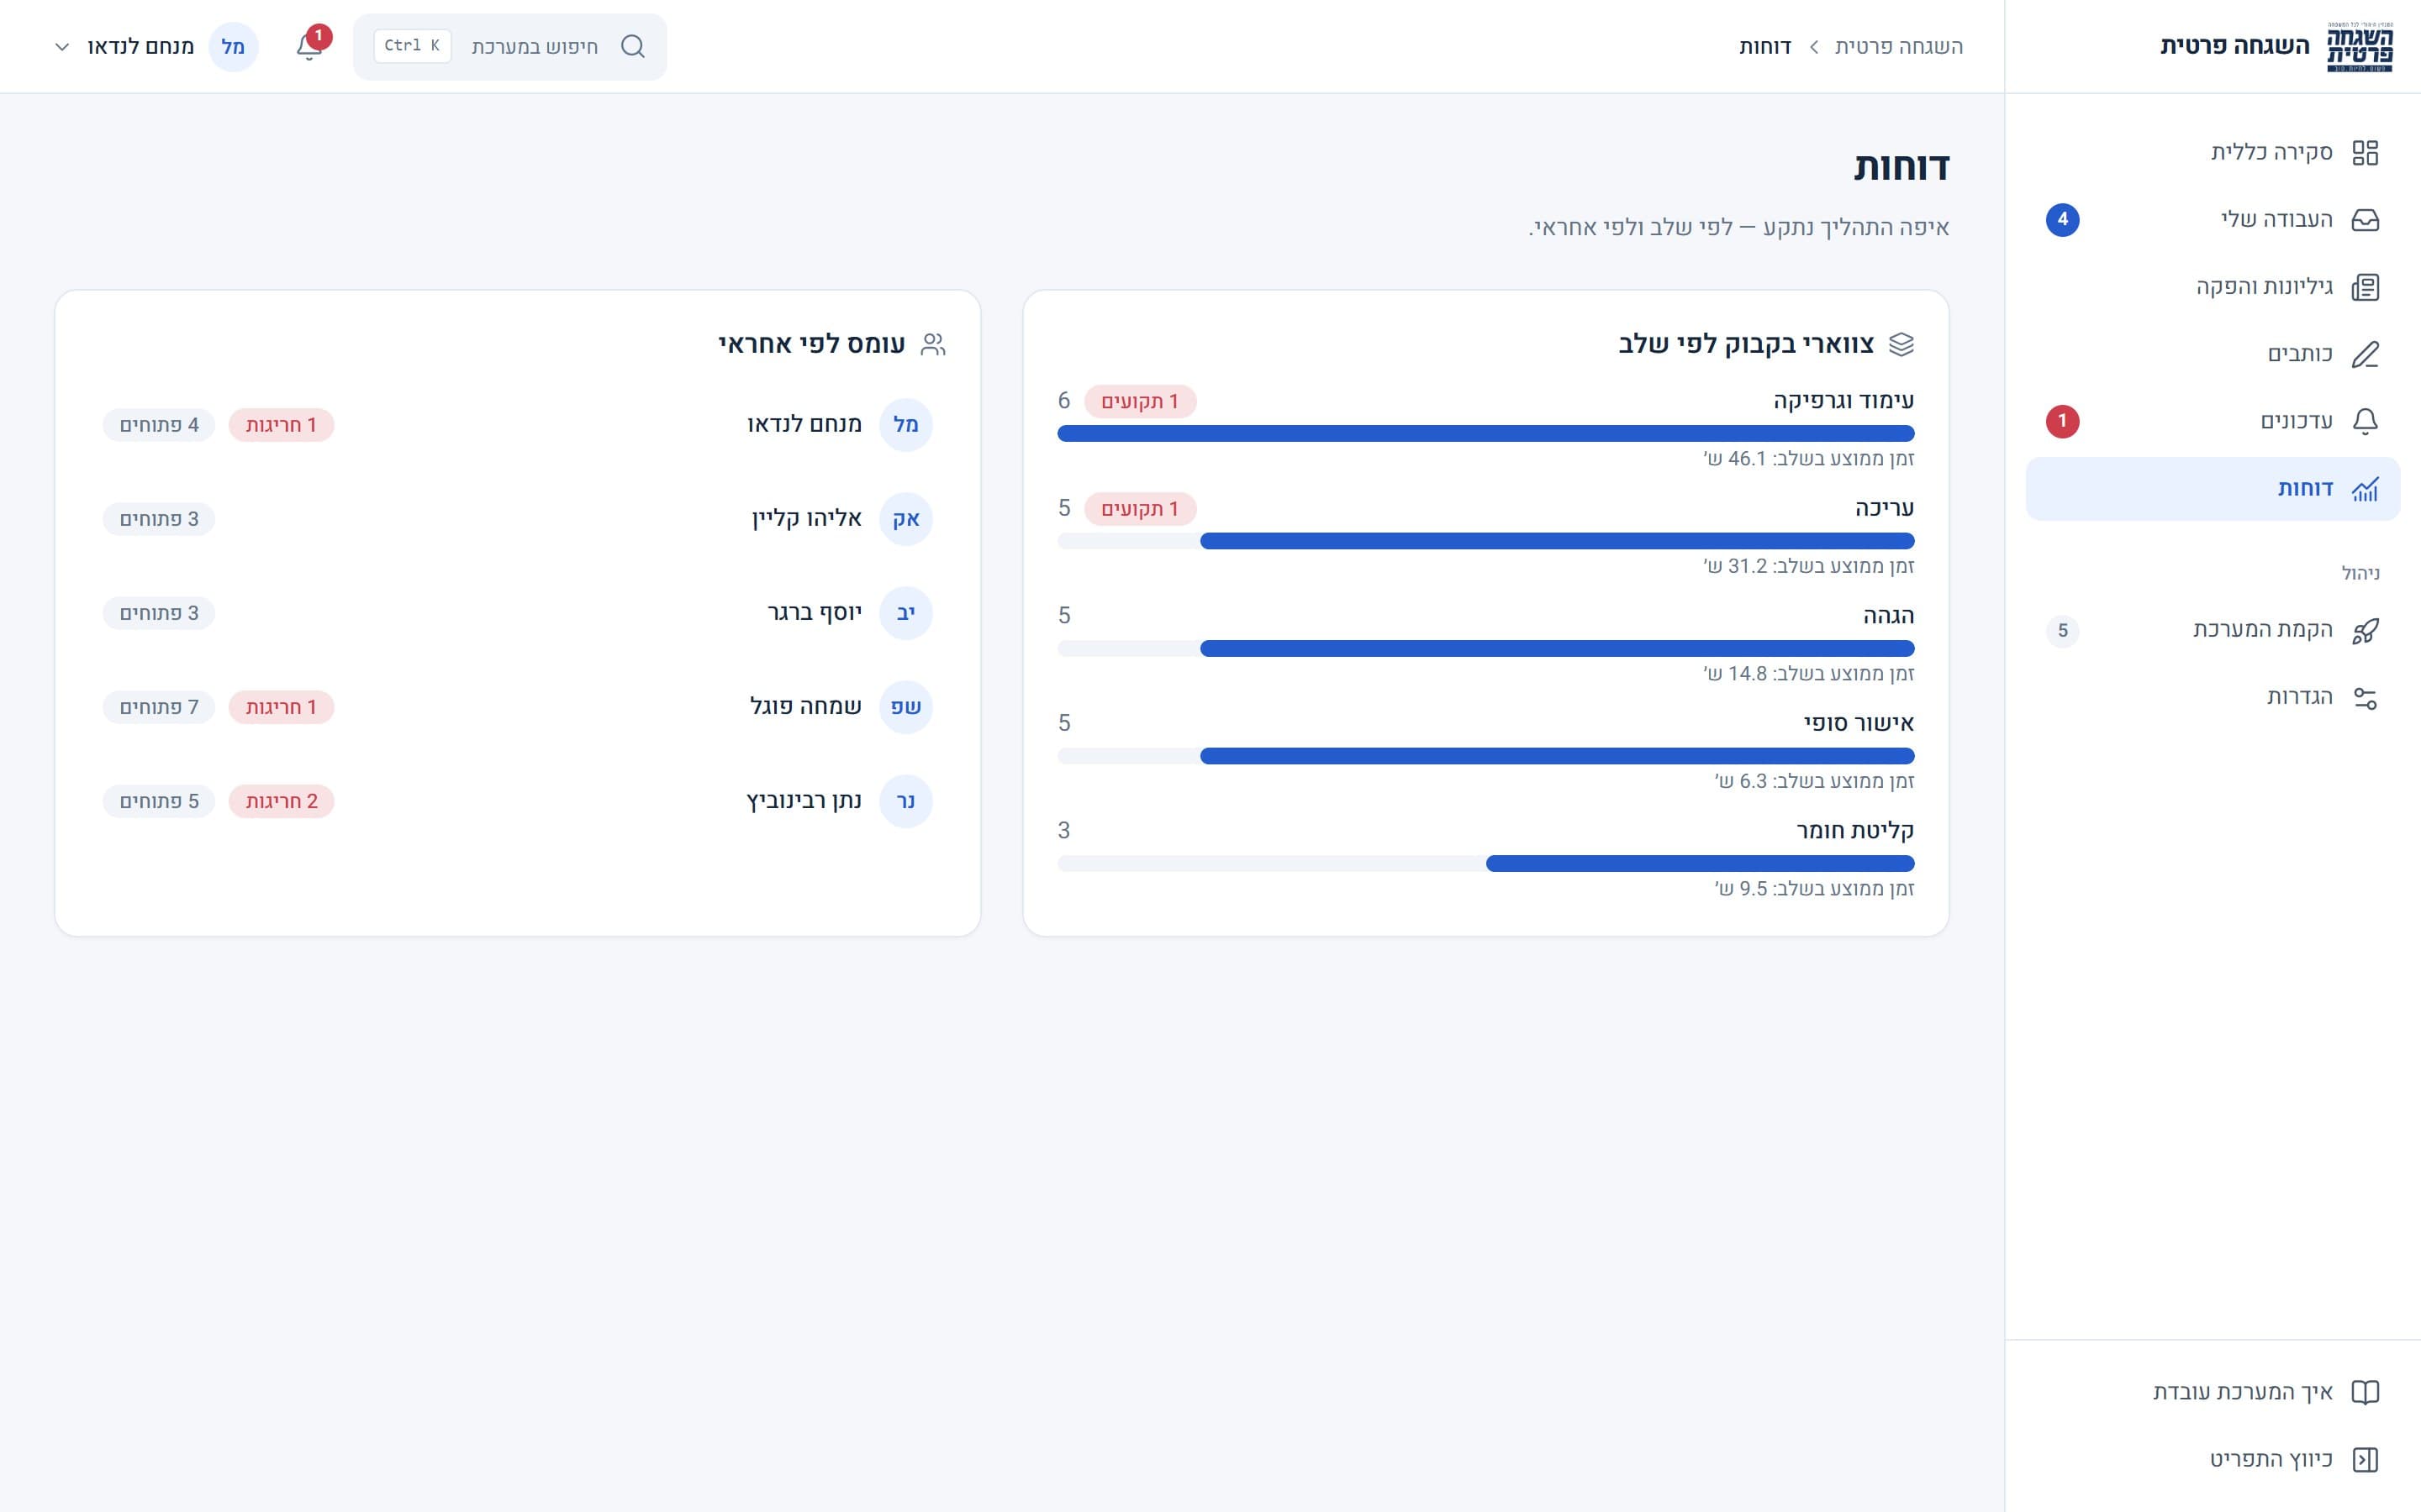Open the מנחם לנדאו user menu chevron

coord(62,47)
